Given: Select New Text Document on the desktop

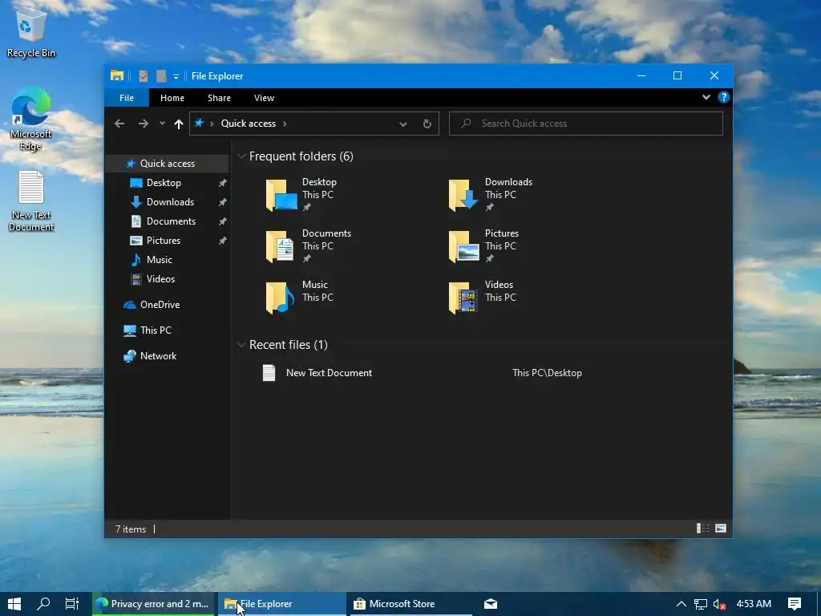Looking at the screenshot, I should click(31, 201).
